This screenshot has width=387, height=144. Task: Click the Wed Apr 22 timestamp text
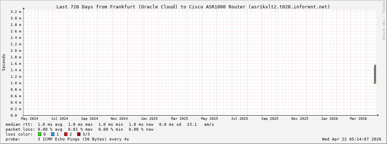(x=351, y=139)
